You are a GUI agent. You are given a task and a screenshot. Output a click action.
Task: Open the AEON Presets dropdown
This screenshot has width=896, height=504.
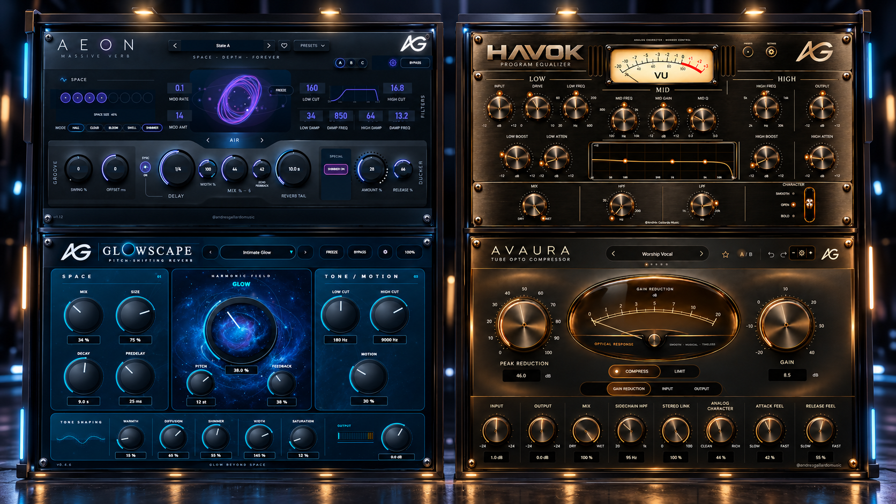[x=312, y=46]
